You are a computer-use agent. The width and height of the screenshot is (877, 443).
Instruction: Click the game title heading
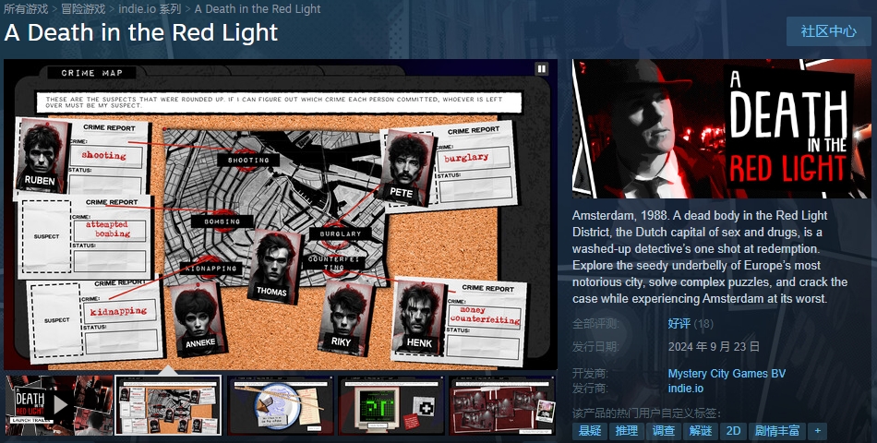141,32
